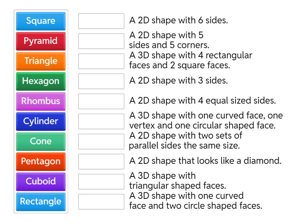Pick the orange Triangle tile
The image size is (298, 223).
coord(41,61)
